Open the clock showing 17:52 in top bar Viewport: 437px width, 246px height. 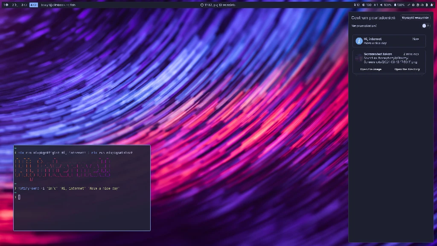(x=218, y=5)
